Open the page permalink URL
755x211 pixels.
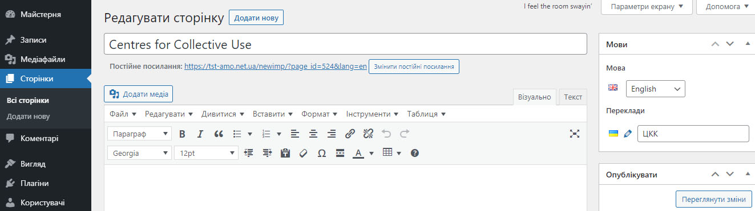pyautogui.click(x=276, y=67)
